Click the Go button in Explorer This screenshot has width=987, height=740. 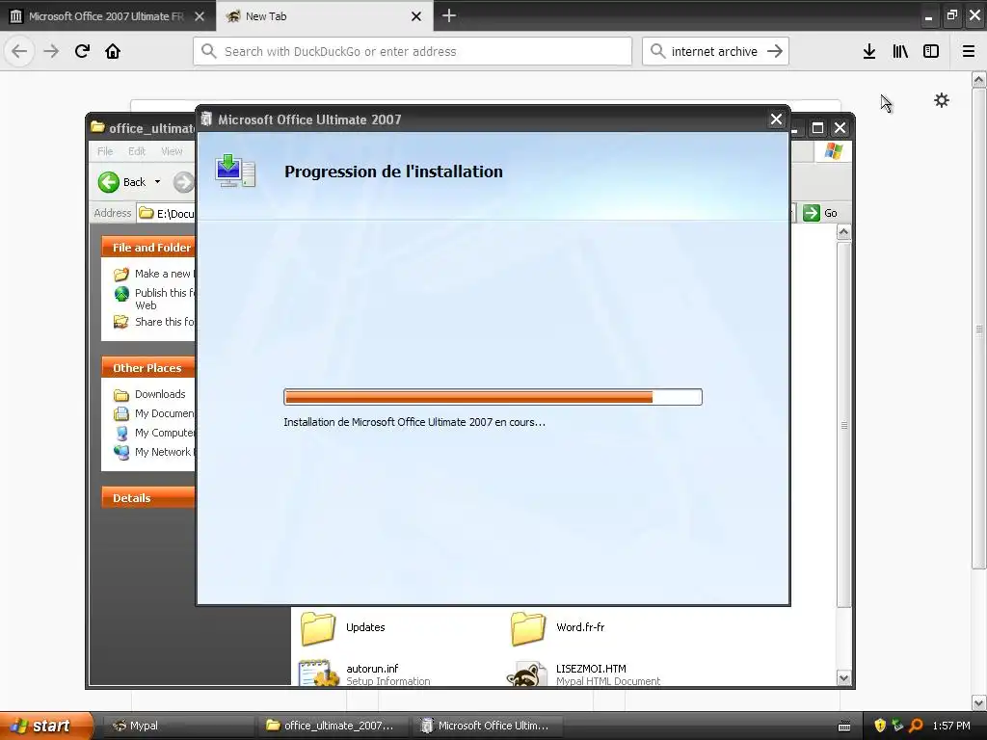tap(820, 213)
